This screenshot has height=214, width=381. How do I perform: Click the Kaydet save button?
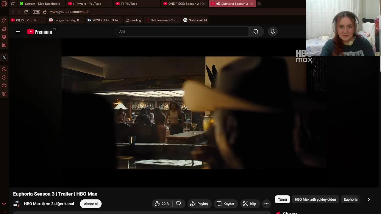tap(225, 204)
